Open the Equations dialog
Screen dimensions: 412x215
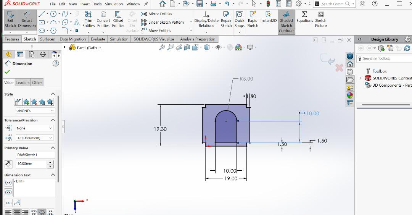pos(304,17)
